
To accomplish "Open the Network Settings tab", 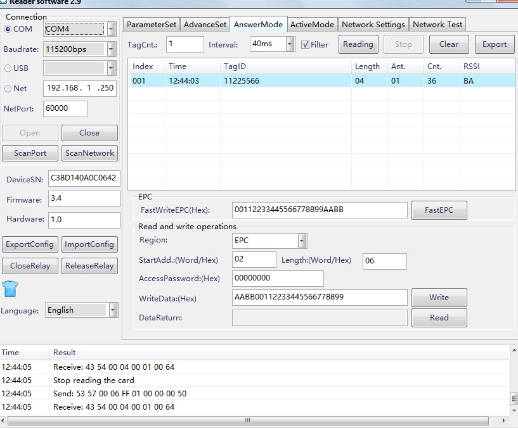I will click(x=373, y=25).
